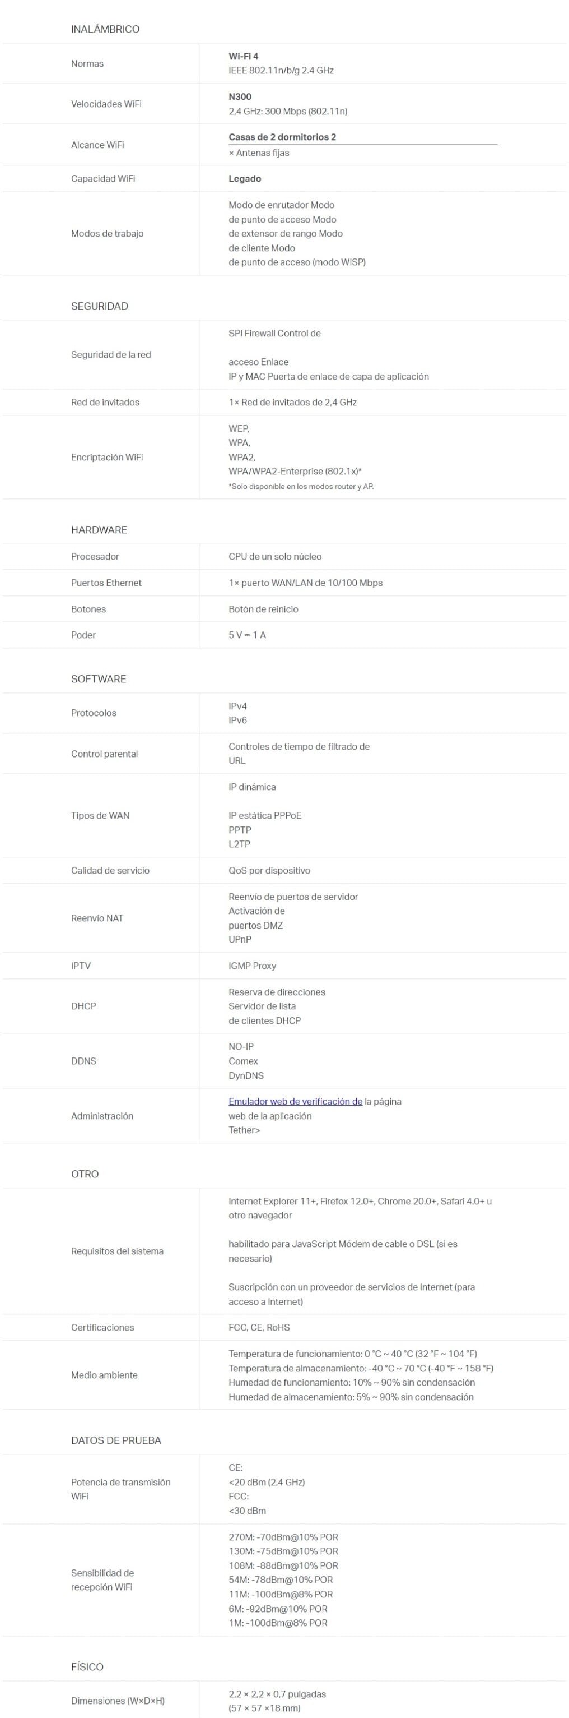Click the Puertos Ethernet row label

[106, 583]
